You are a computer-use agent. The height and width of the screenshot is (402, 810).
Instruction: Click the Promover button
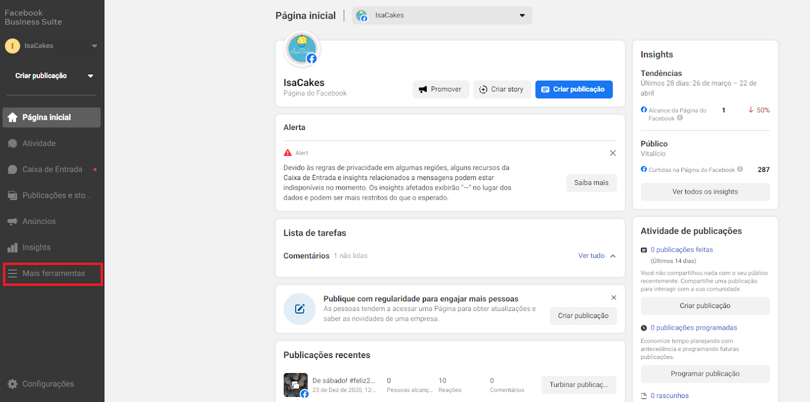[440, 90]
